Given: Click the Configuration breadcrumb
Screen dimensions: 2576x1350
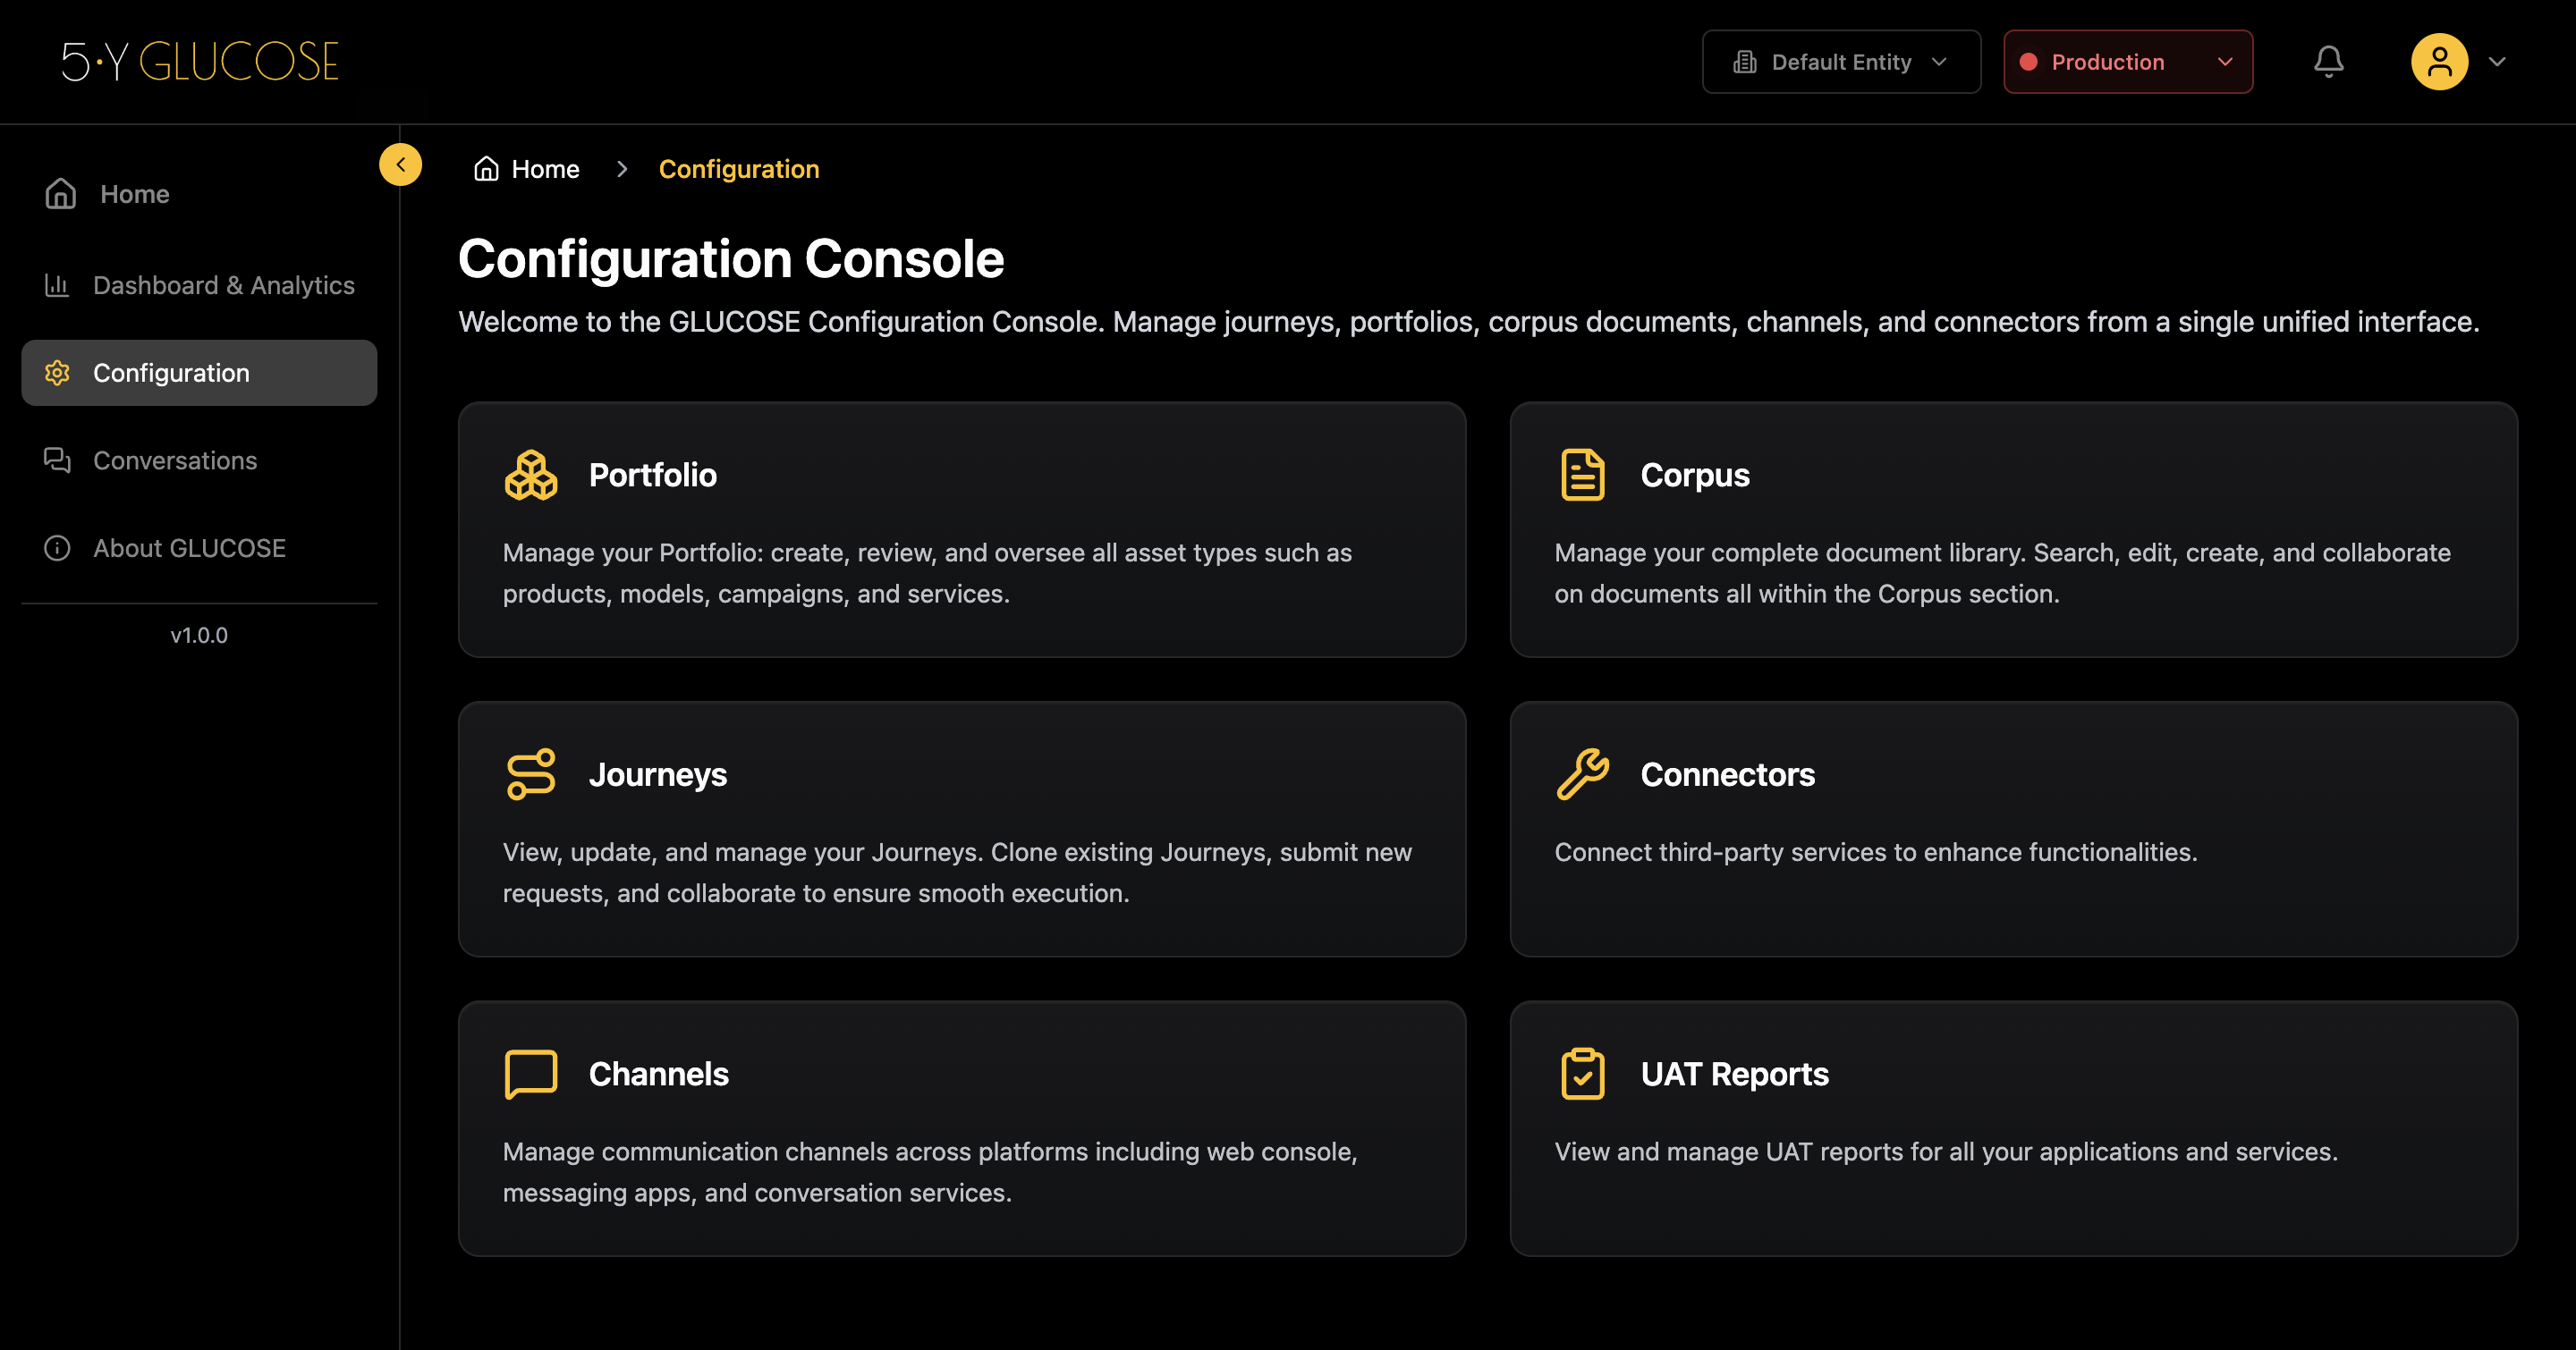Looking at the screenshot, I should [x=738, y=169].
